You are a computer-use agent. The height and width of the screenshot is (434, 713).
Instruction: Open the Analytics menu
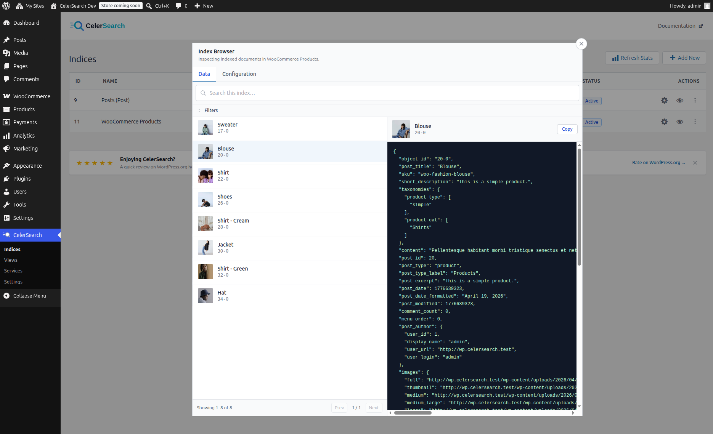point(30,136)
